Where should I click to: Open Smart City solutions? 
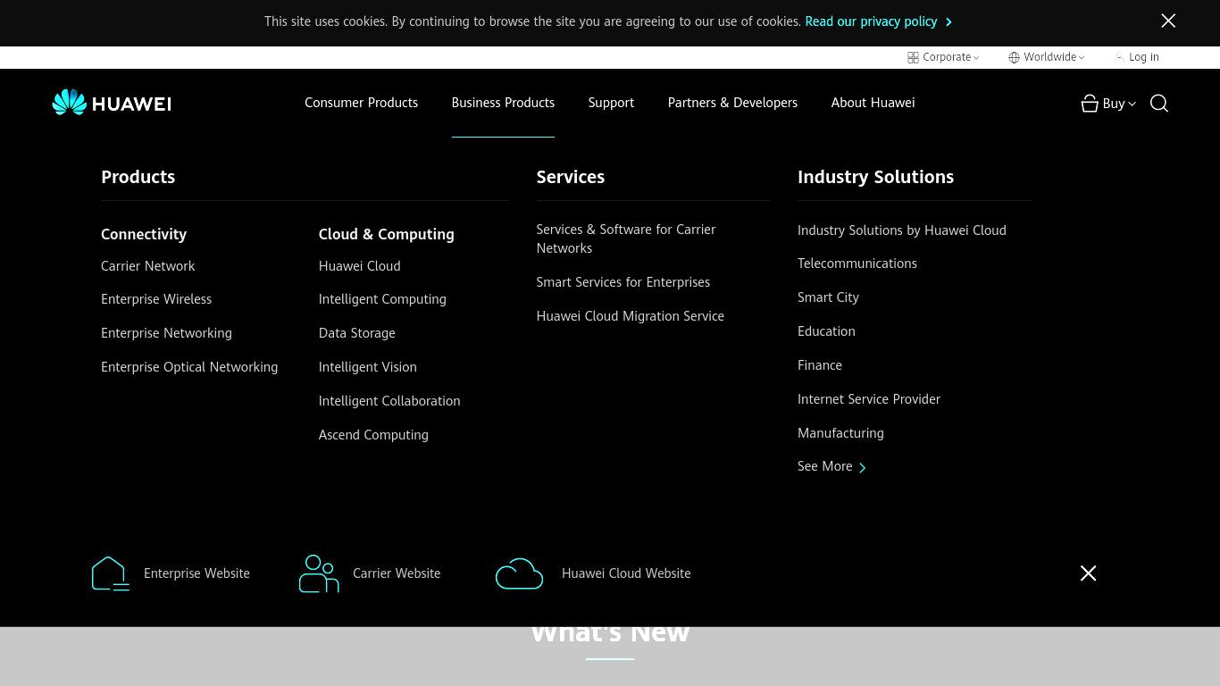click(828, 297)
